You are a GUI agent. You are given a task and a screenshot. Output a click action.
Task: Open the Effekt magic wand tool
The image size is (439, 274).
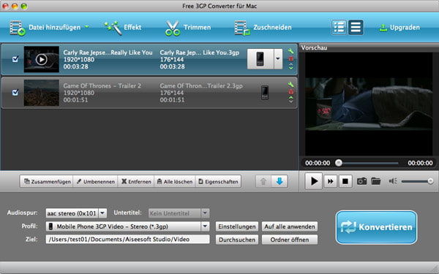[x=113, y=28]
